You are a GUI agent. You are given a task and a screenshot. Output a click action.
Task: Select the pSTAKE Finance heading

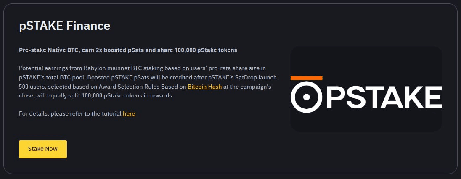[65, 26]
